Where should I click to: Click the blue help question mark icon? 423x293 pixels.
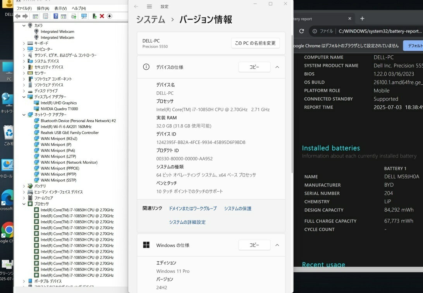click(56, 16)
